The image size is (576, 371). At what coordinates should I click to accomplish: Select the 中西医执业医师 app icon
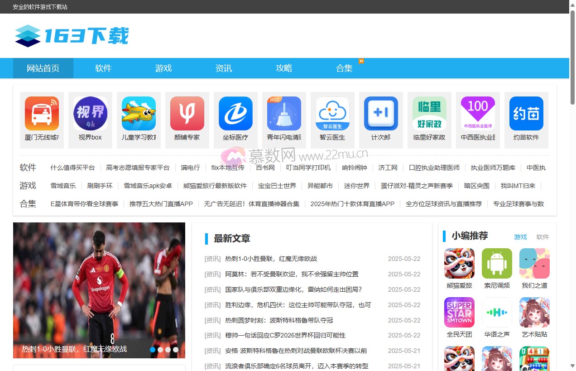[478, 114]
